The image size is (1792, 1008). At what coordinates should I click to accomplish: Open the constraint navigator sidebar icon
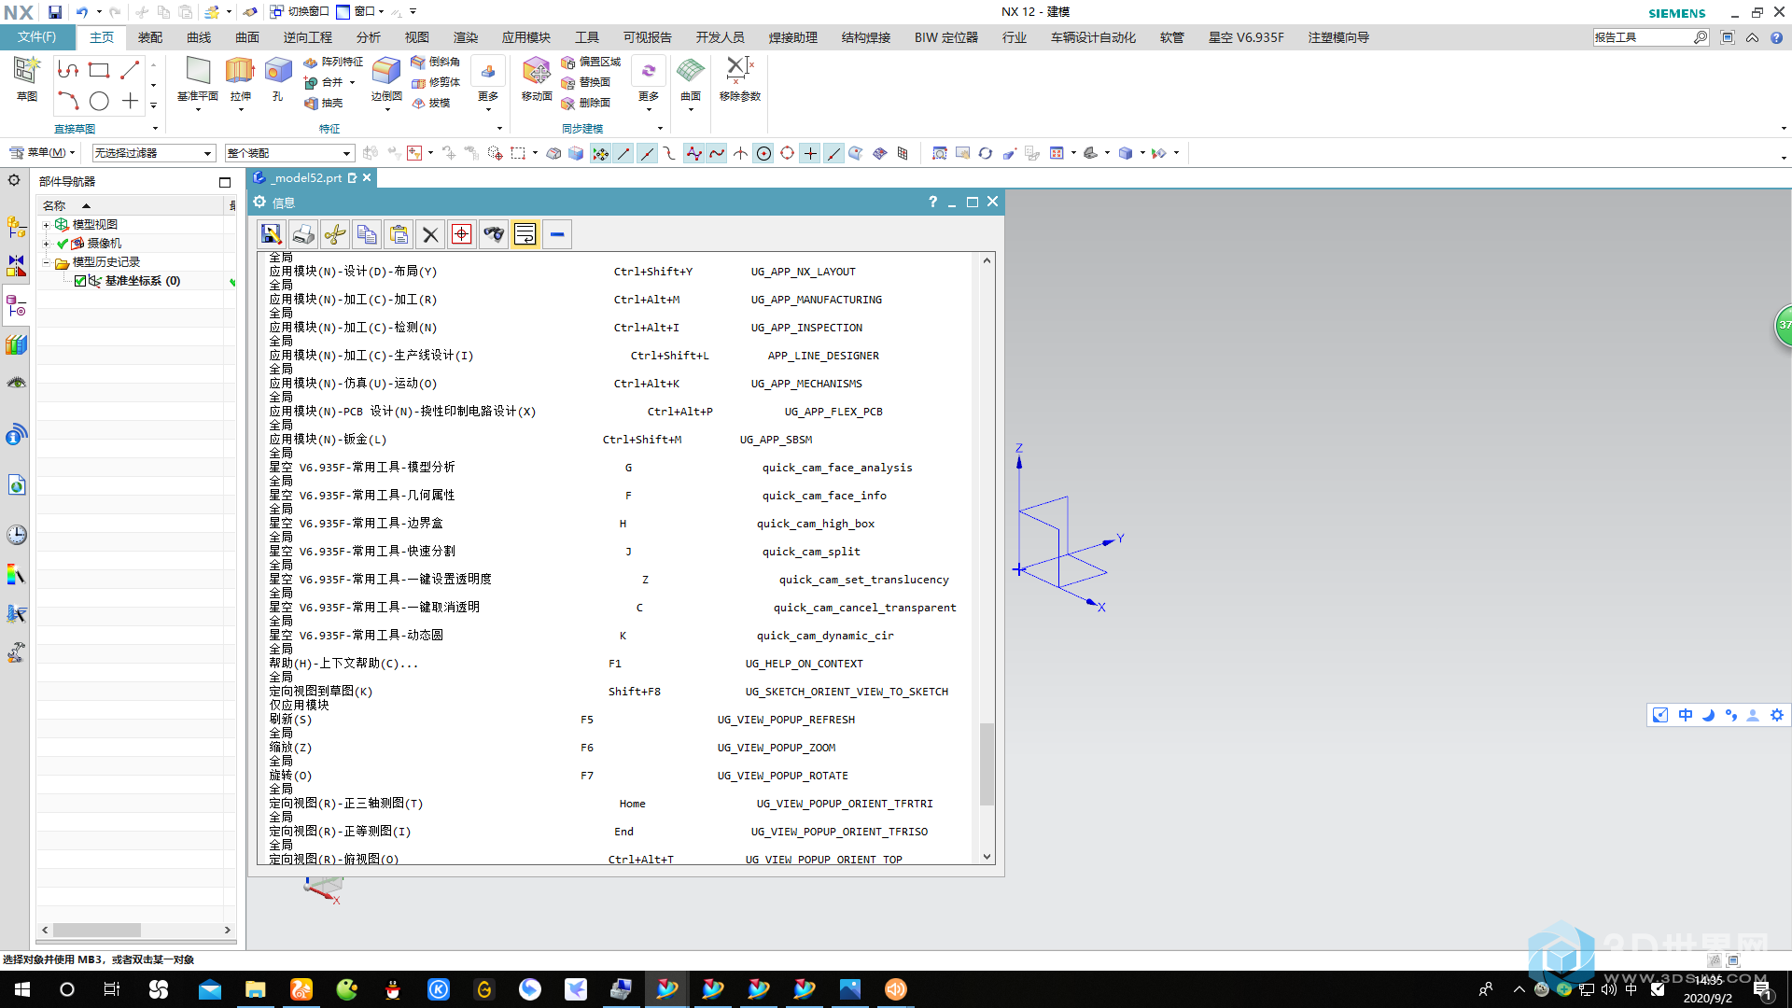pyautogui.click(x=16, y=266)
